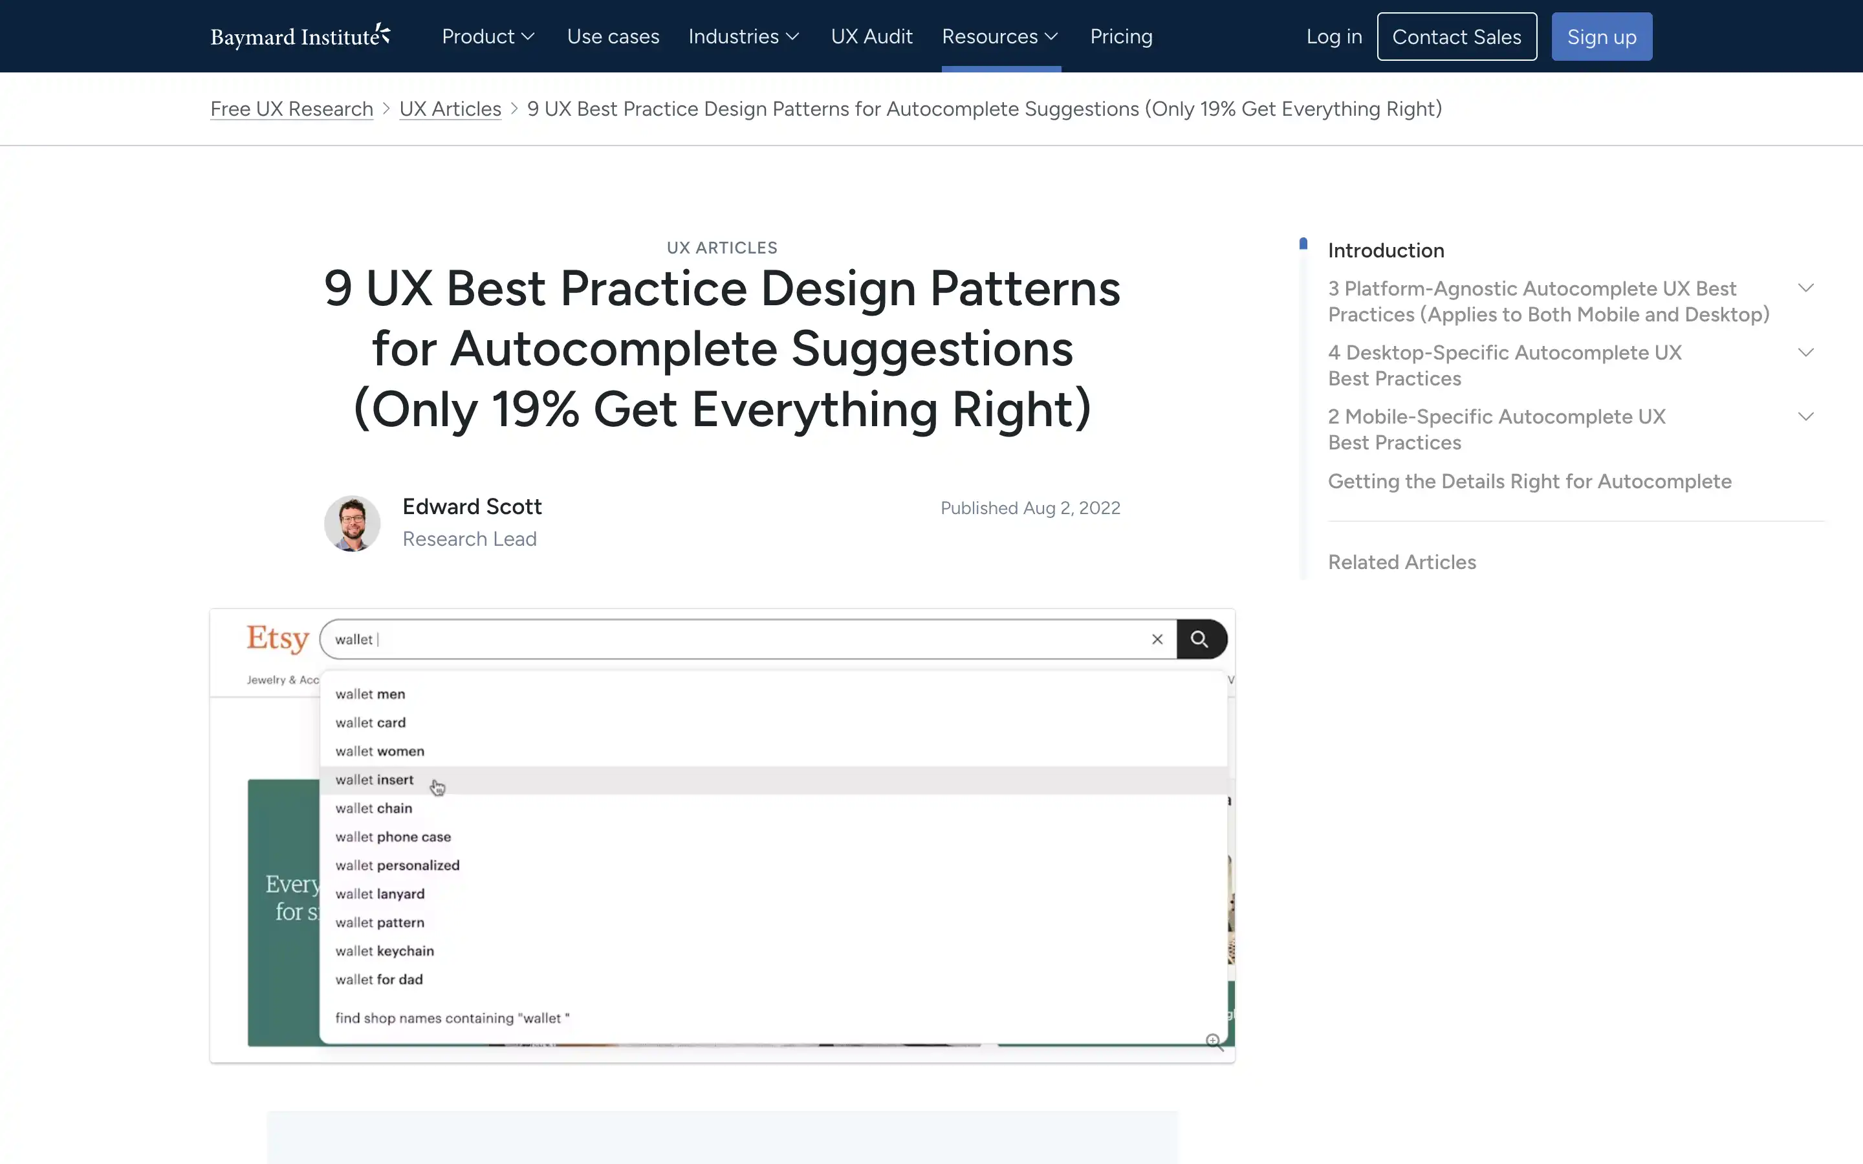The height and width of the screenshot is (1164, 1863).
Task: Expand the Platform-Agnostic section chevron
Action: point(1805,288)
